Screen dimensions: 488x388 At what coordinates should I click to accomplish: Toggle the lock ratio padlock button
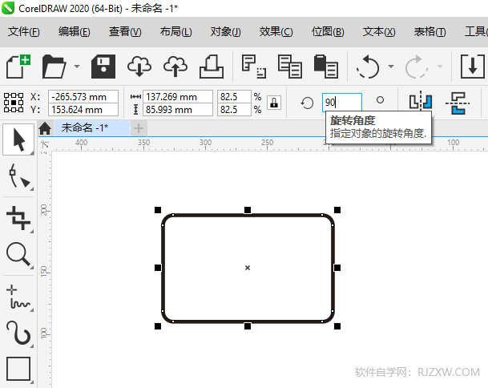[274, 103]
